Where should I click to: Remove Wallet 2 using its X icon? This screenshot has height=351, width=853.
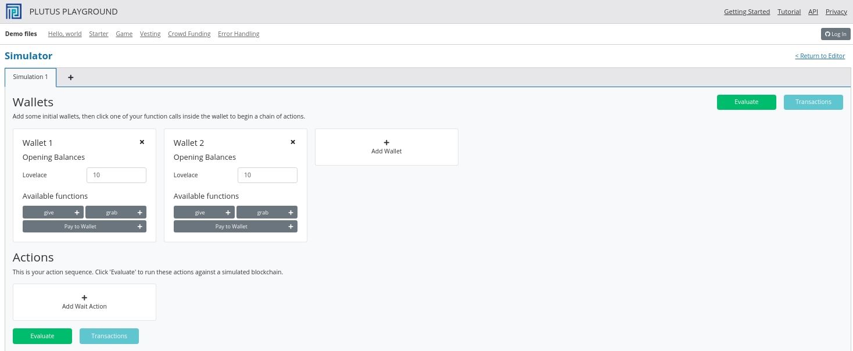click(x=293, y=142)
